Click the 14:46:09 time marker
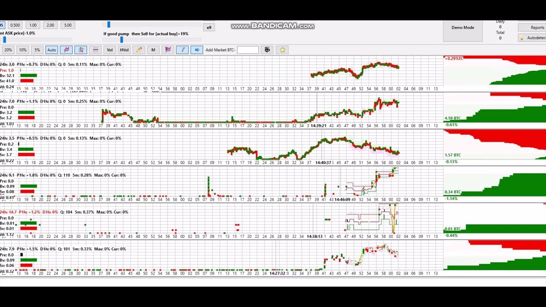 coord(342,200)
